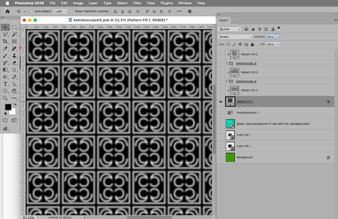Select the Horizontal Type tool
The height and width of the screenshot is (219, 338).
5,84
